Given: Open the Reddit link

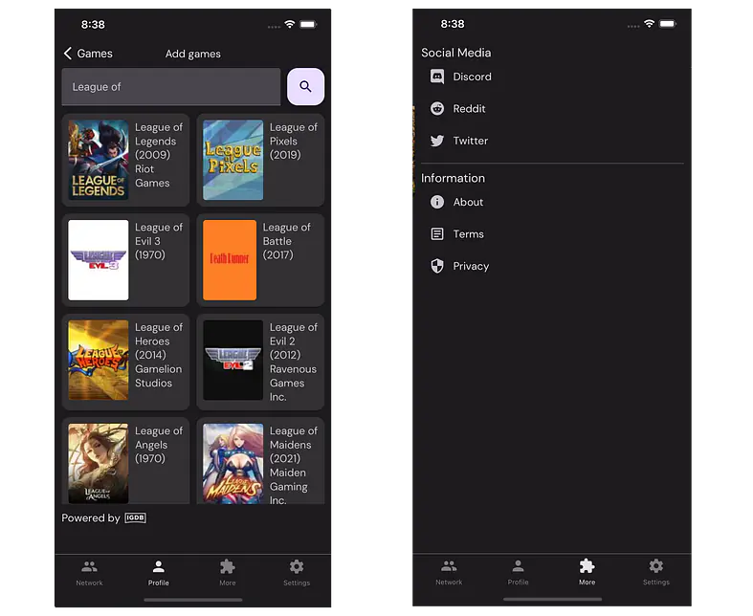Looking at the screenshot, I should click(469, 108).
